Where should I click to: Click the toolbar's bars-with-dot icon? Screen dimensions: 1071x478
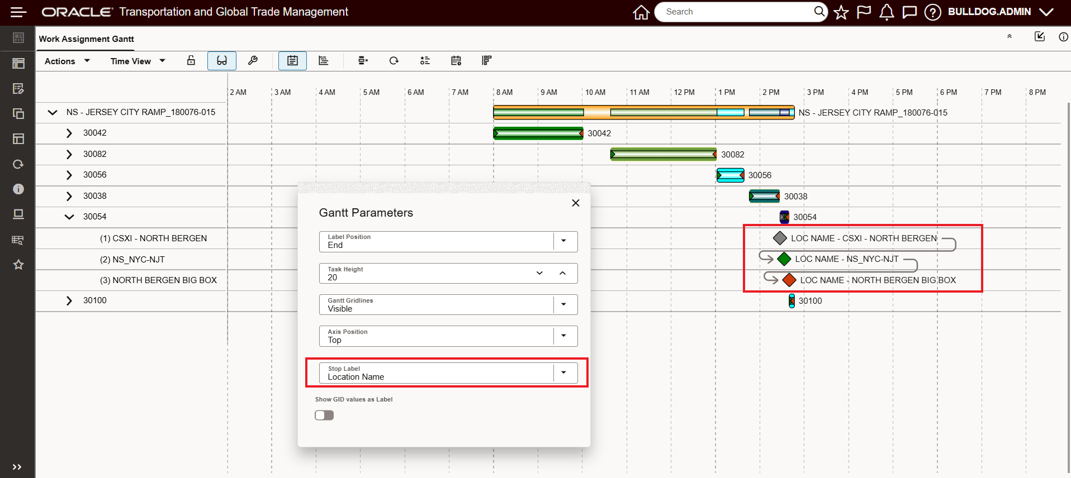(363, 60)
